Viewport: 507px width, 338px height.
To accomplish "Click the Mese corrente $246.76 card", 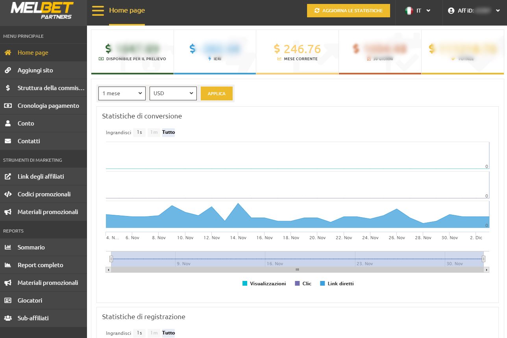I will pos(297,52).
